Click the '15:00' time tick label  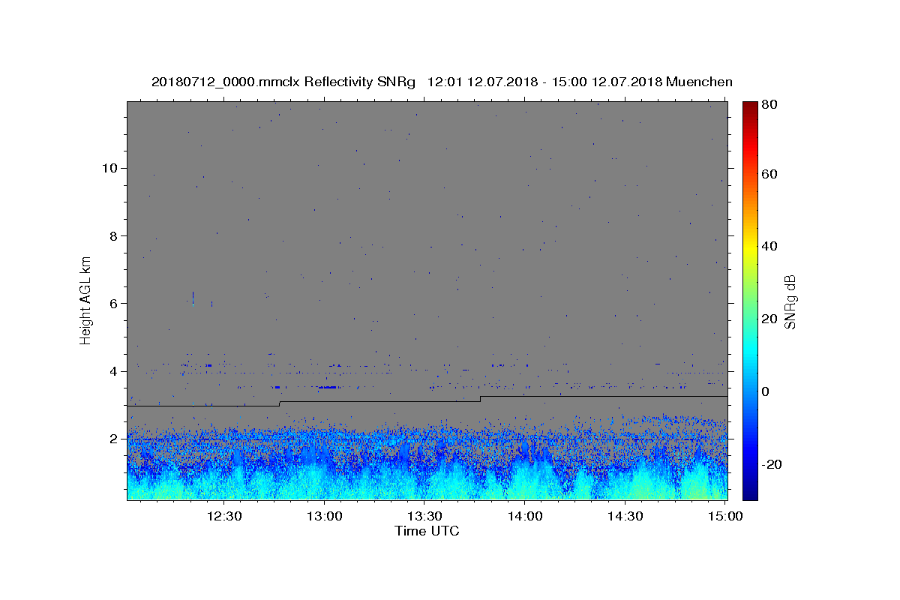(724, 516)
